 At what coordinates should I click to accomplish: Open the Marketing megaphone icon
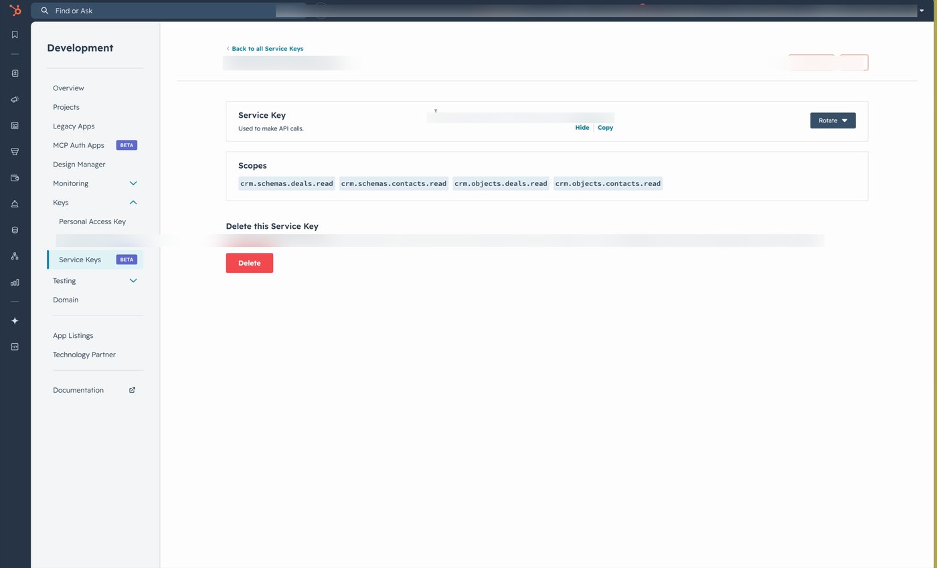coord(15,99)
